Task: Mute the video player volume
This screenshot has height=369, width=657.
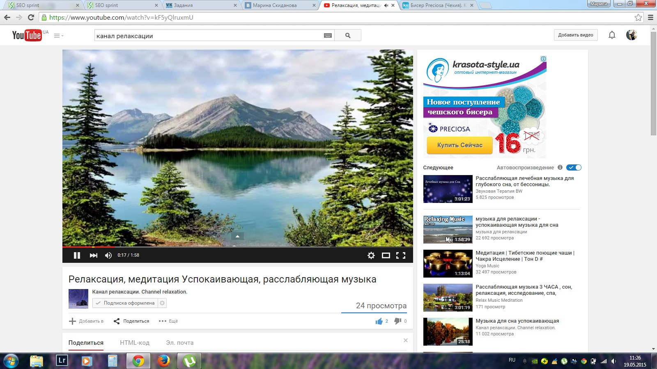Action: 108,255
